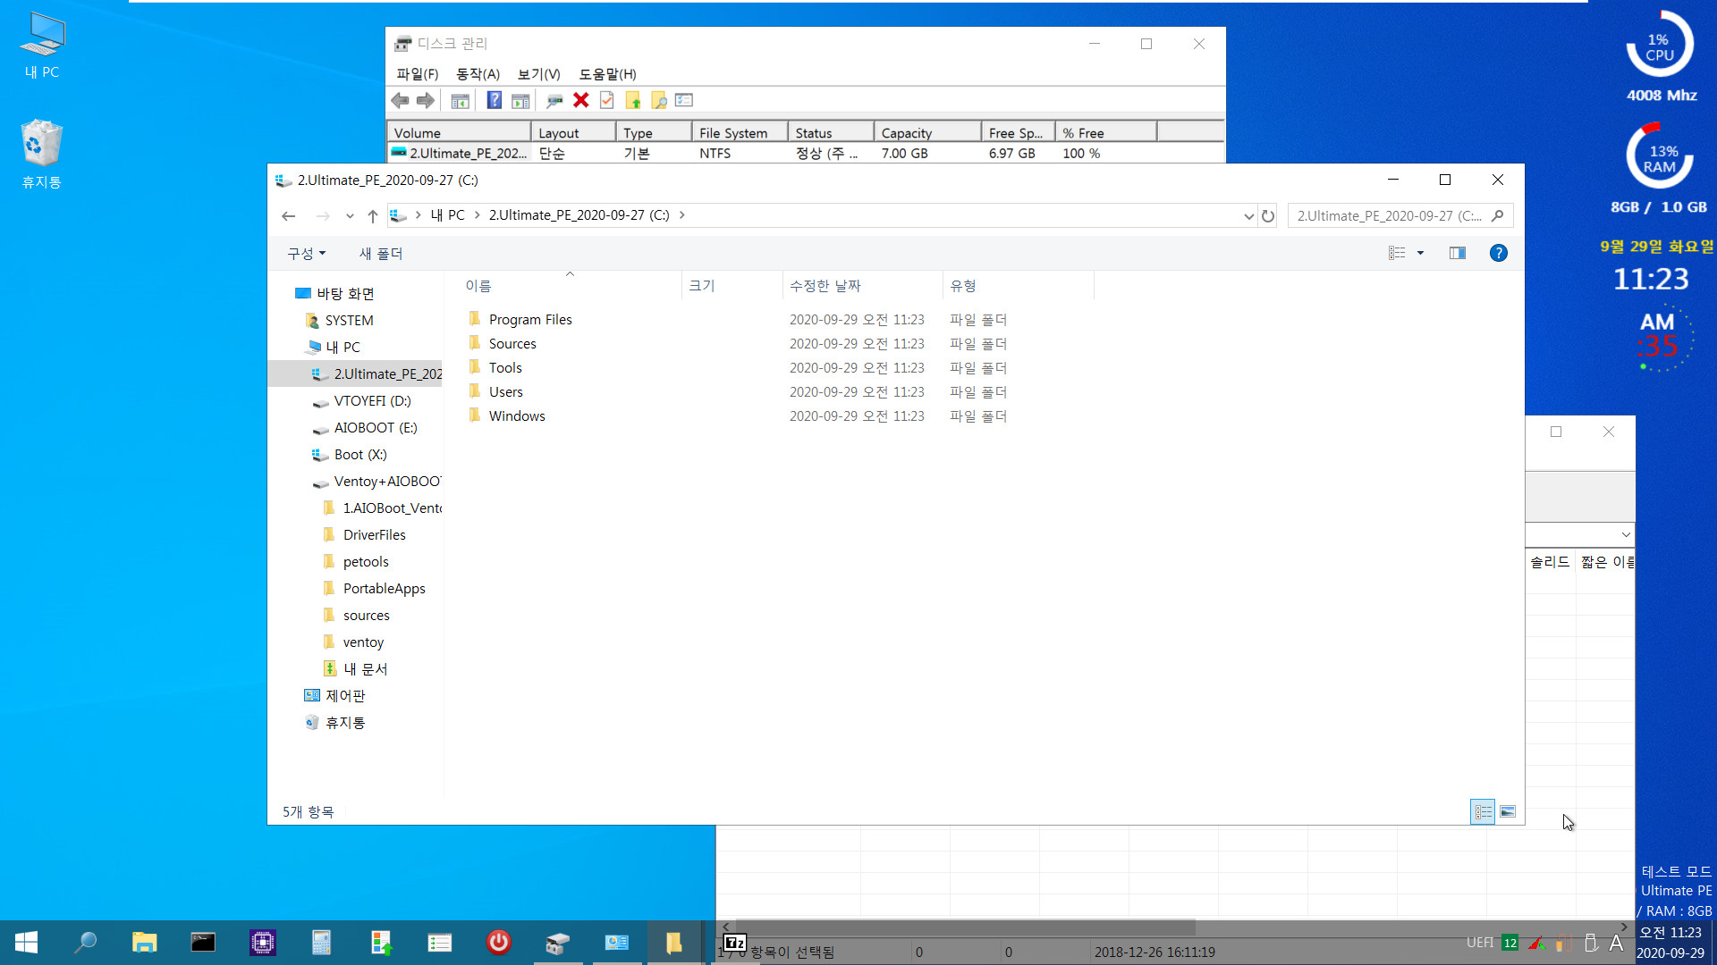Select 바탕 화면 in navigation tree
The image size is (1717, 965).
[345, 294]
